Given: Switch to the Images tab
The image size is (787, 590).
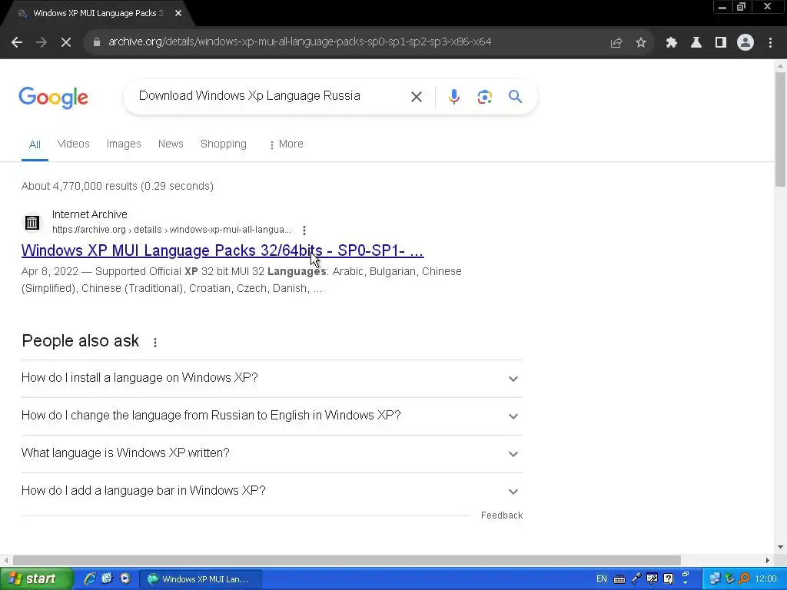Looking at the screenshot, I should point(124,144).
